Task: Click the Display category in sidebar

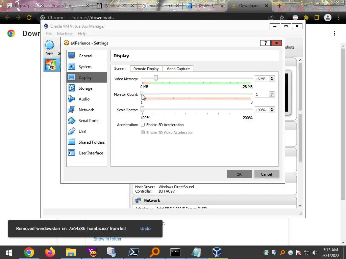Action: tap(86, 78)
